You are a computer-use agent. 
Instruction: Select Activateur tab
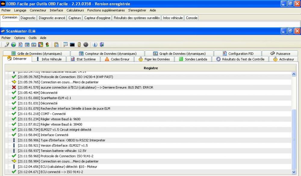(x=284, y=59)
